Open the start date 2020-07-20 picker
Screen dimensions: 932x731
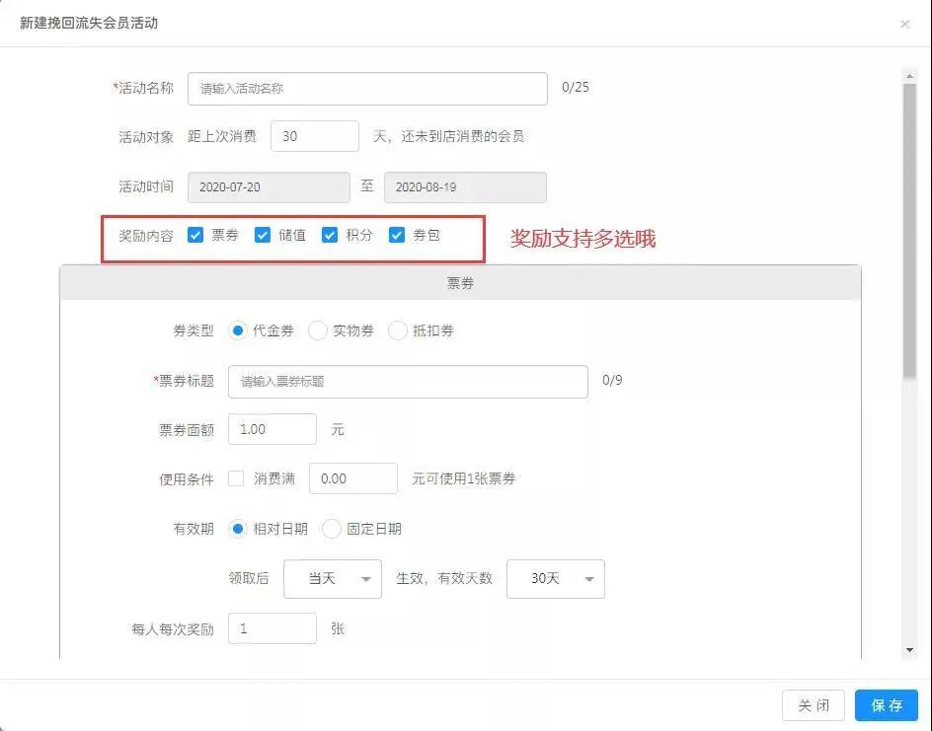click(x=269, y=187)
